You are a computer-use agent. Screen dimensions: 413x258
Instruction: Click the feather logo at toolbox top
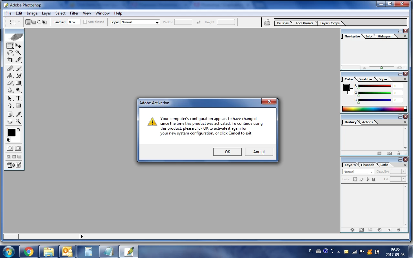[x=14, y=36]
